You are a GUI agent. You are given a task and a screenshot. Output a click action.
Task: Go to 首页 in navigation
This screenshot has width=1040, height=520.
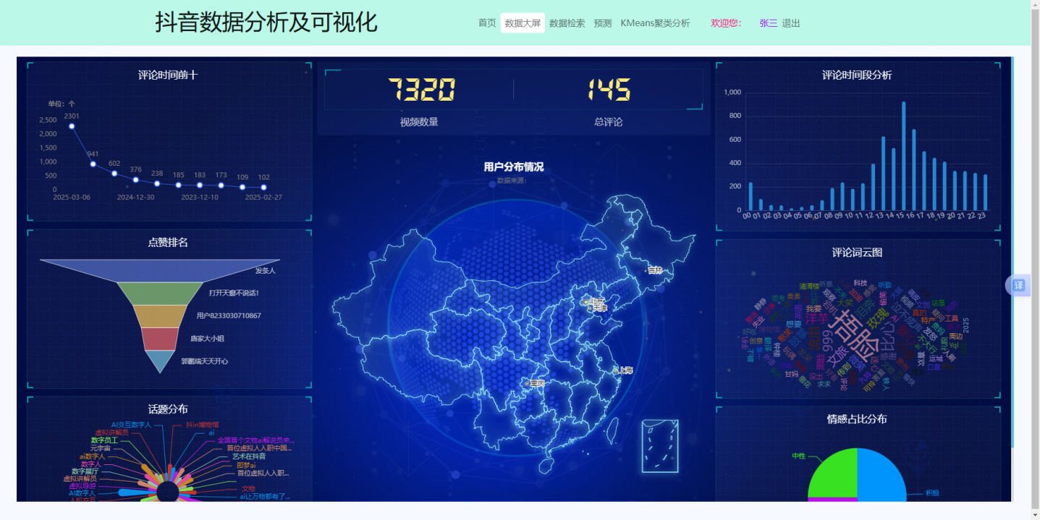point(487,23)
